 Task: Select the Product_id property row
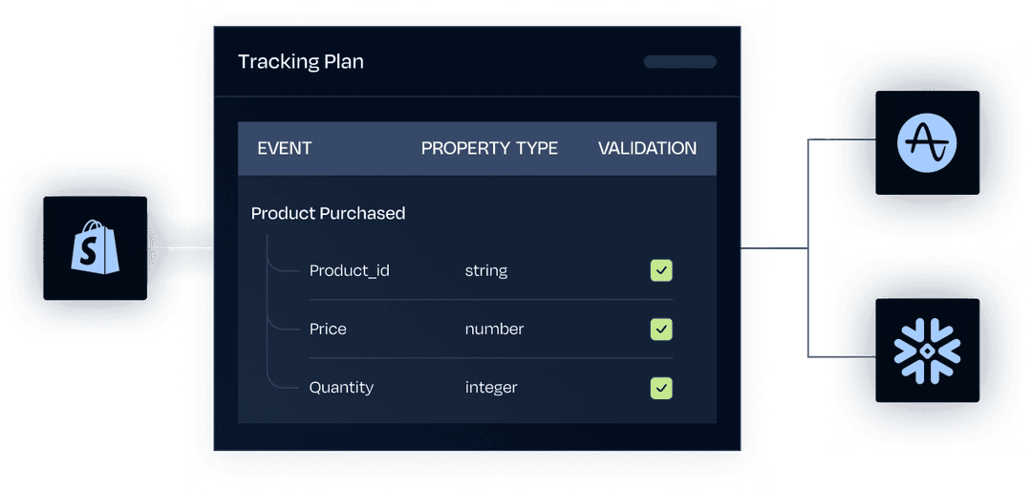pos(491,270)
